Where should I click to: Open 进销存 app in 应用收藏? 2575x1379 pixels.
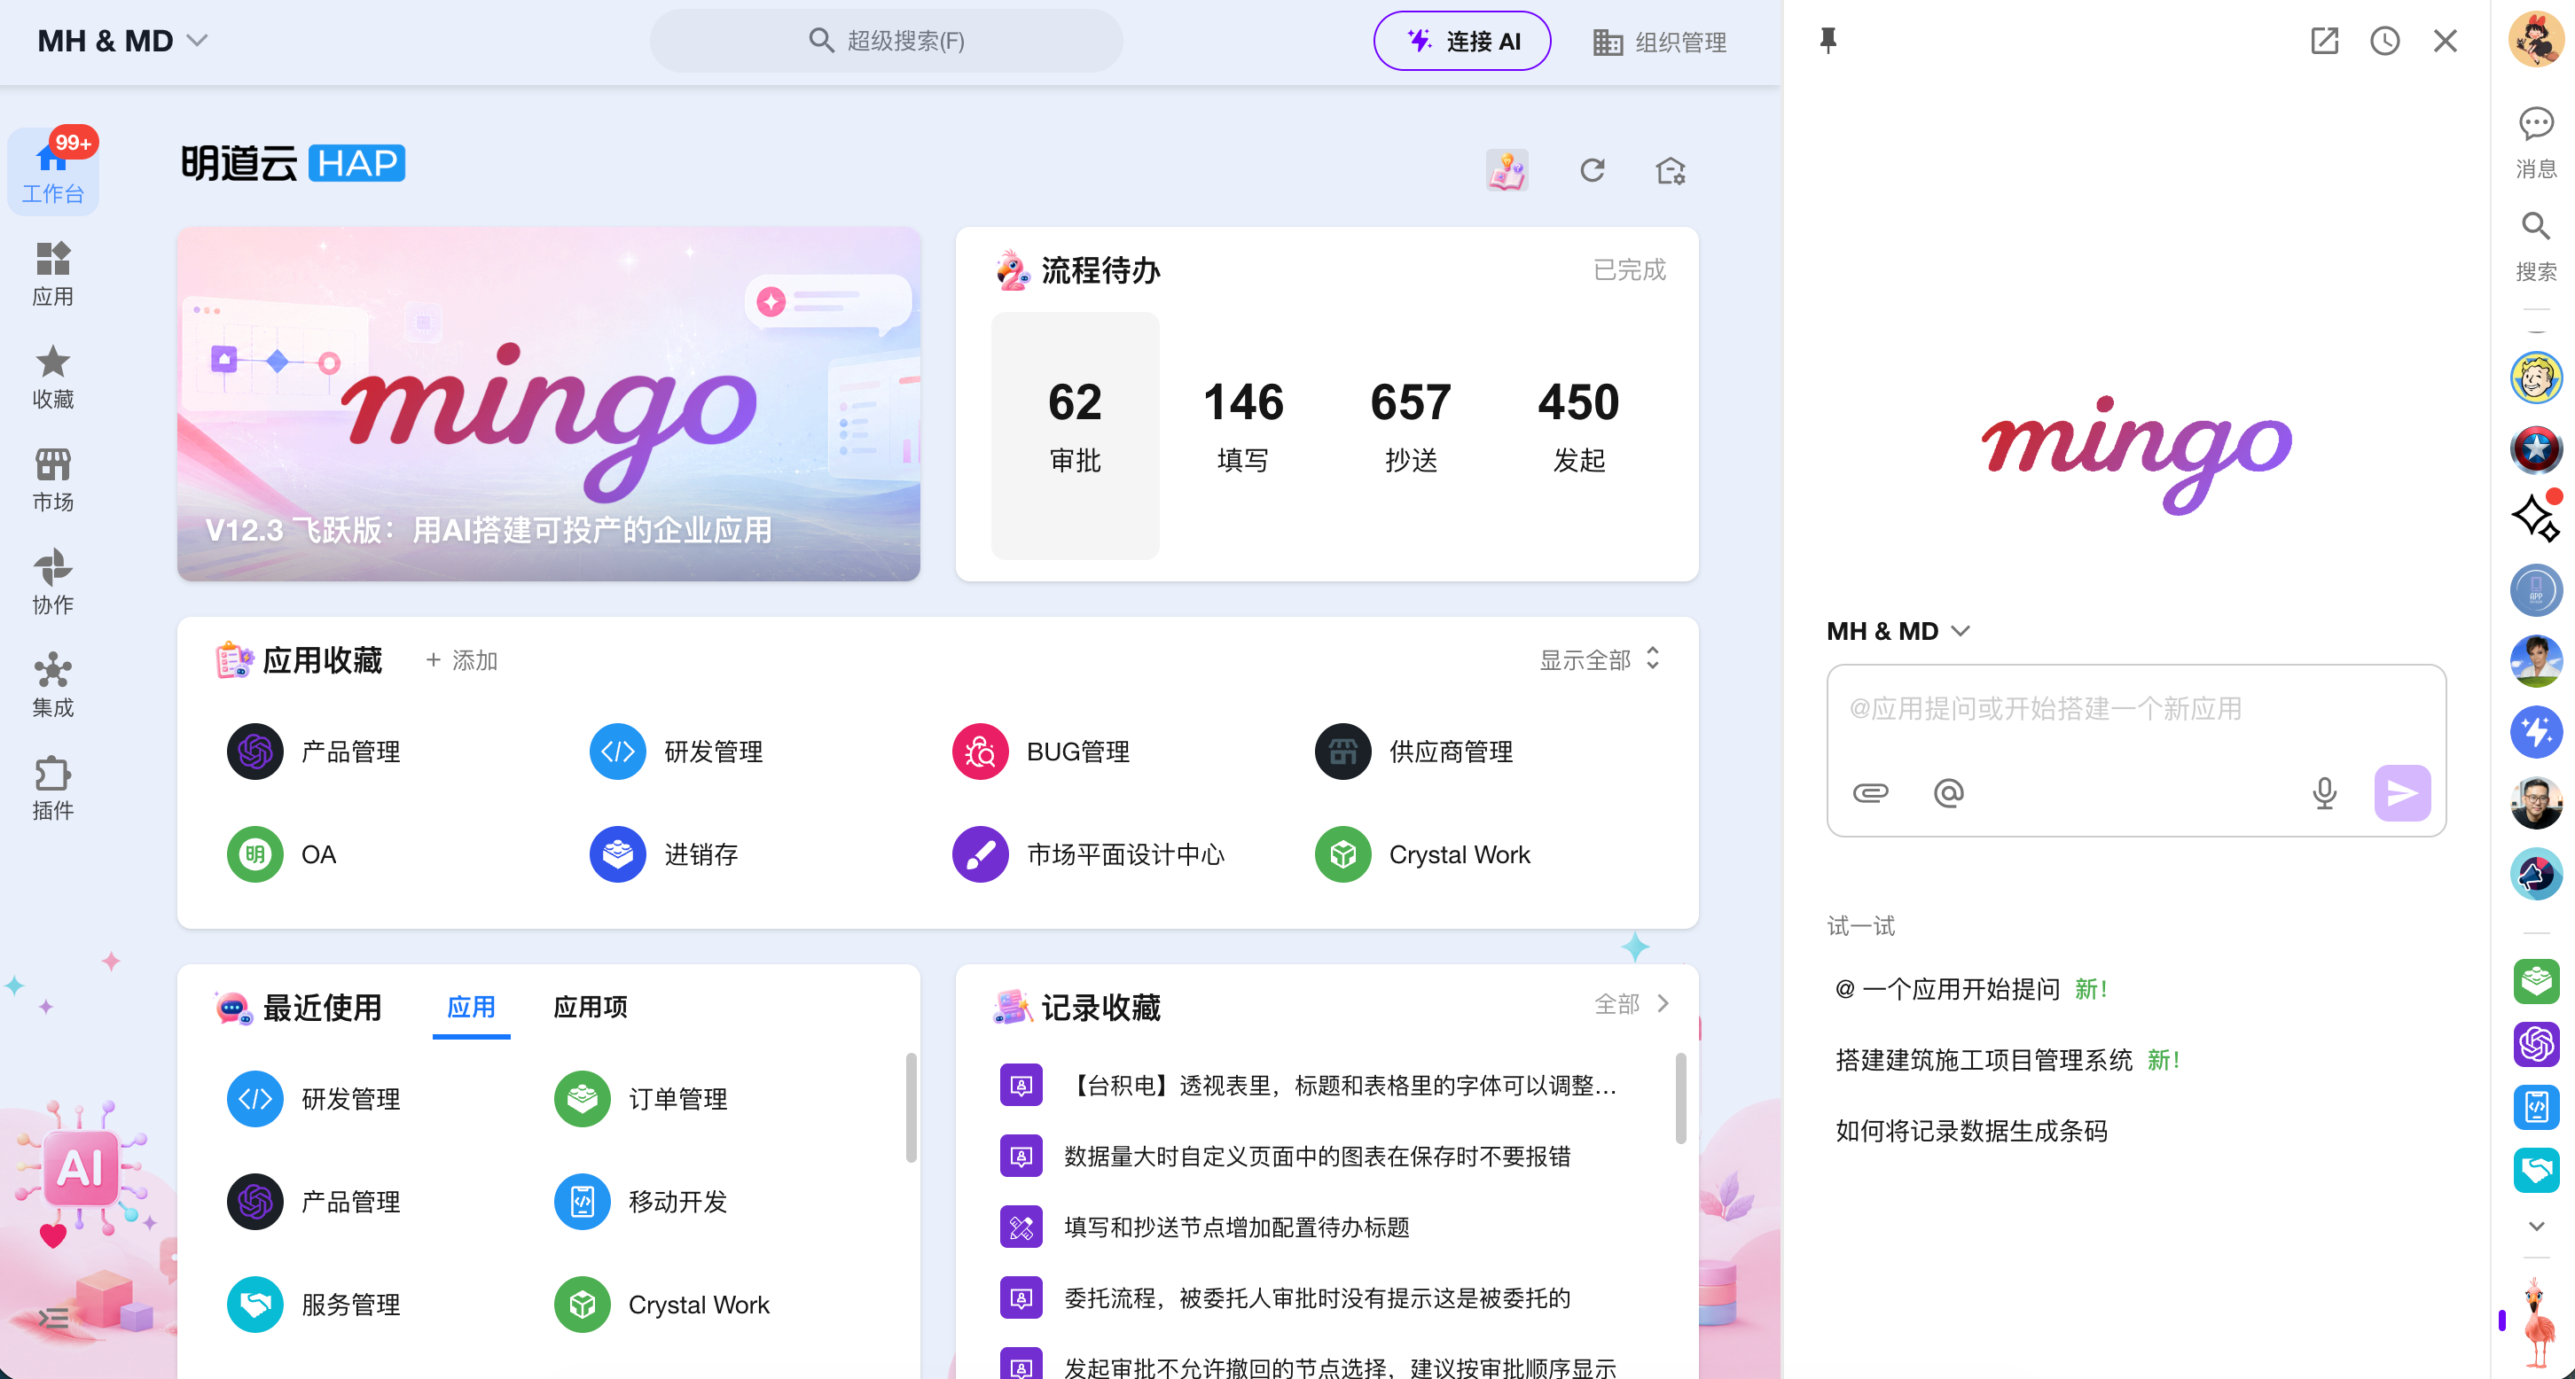(664, 854)
